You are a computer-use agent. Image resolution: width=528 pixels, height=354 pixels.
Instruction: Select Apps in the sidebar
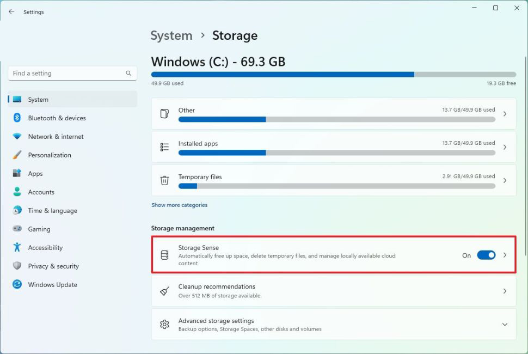coord(35,174)
